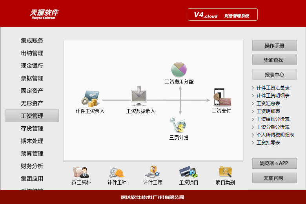This screenshot has width=306, height=204.
Task: Click the 工资费用分配 pie chart icon
Action: [x=179, y=69]
